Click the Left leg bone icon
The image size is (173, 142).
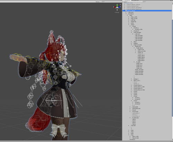pos(130,20)
